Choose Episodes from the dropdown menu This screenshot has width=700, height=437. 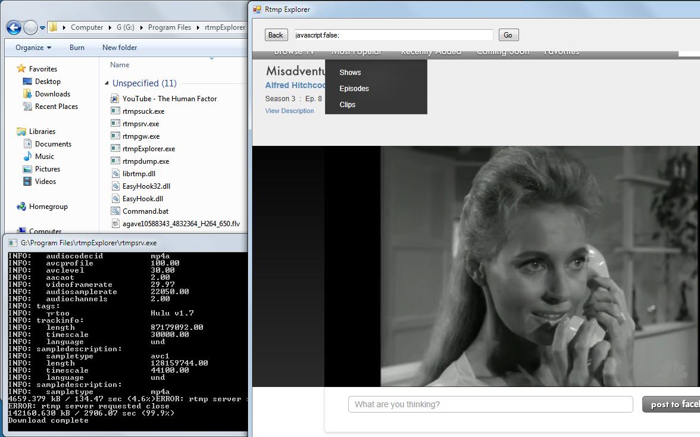(x=354, y=88)
